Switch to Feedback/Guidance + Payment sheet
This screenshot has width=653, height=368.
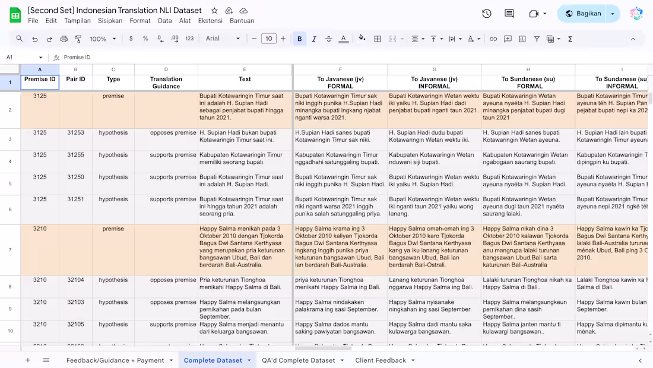(115, 360)
